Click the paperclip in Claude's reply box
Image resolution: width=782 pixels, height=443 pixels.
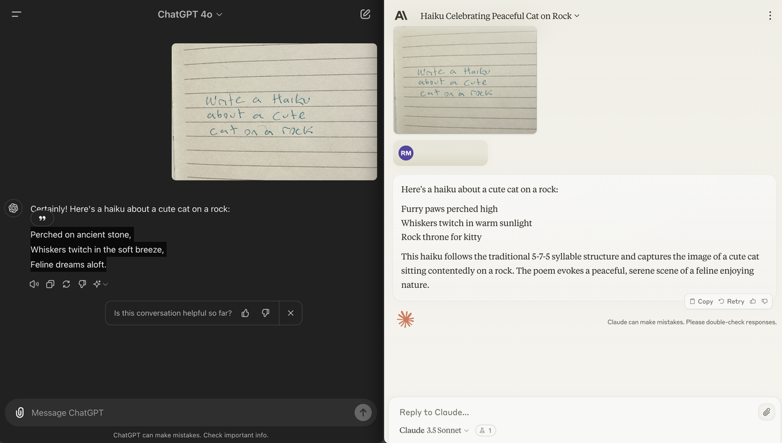[x=766, y=412]
